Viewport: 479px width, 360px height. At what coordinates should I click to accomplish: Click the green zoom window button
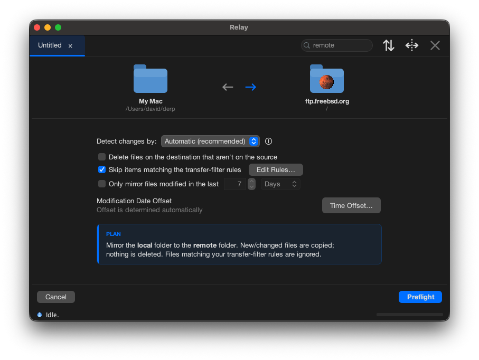point(58,27)
